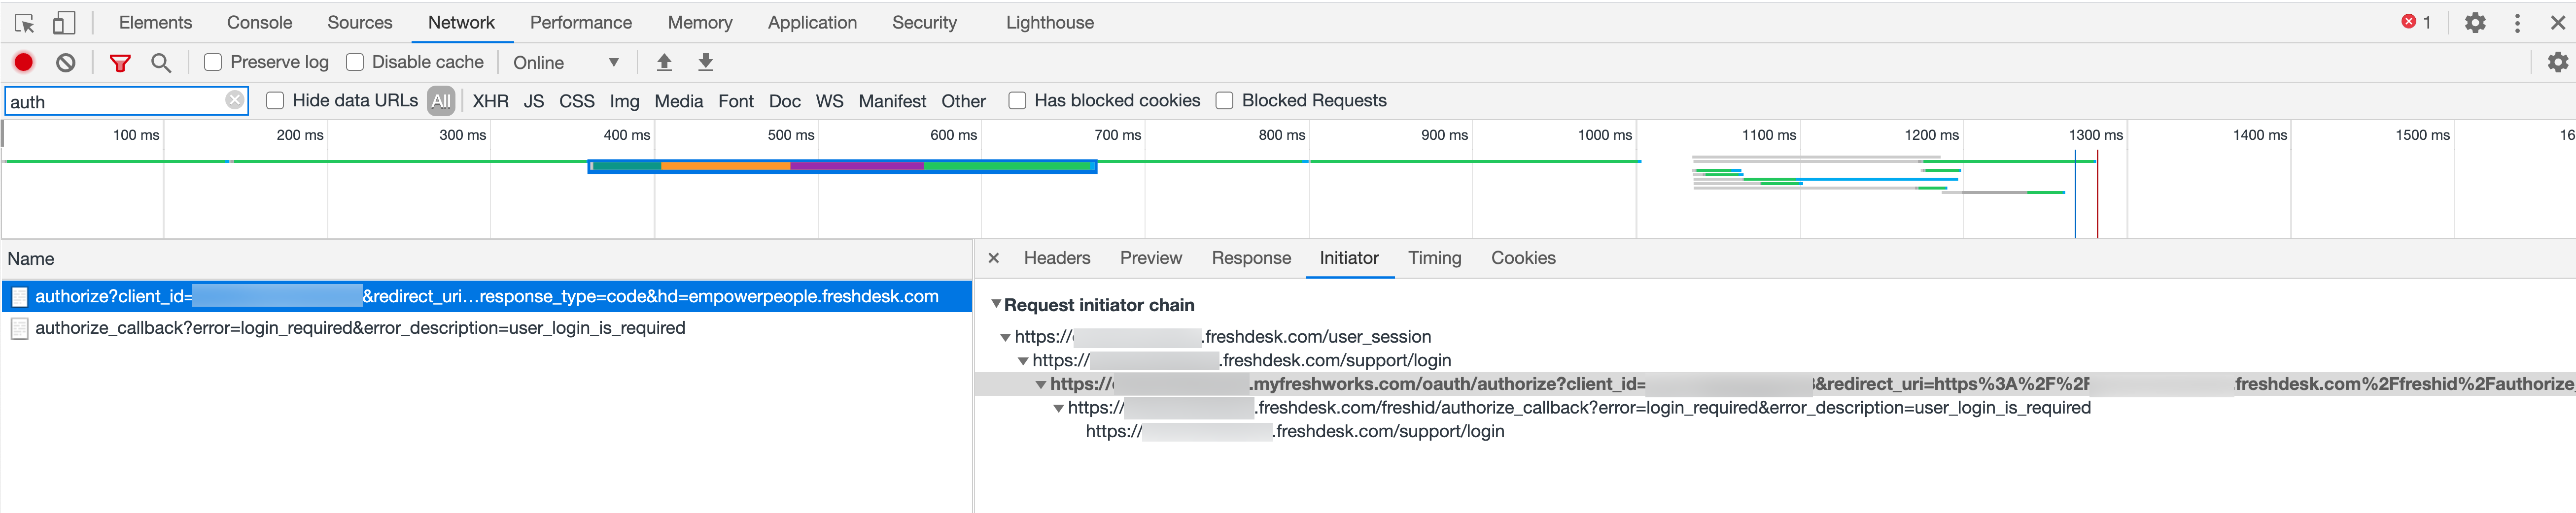2576x513 pixels.
Task: Collapse the user_session initiator tree node
Action: tap(1006, 337)
